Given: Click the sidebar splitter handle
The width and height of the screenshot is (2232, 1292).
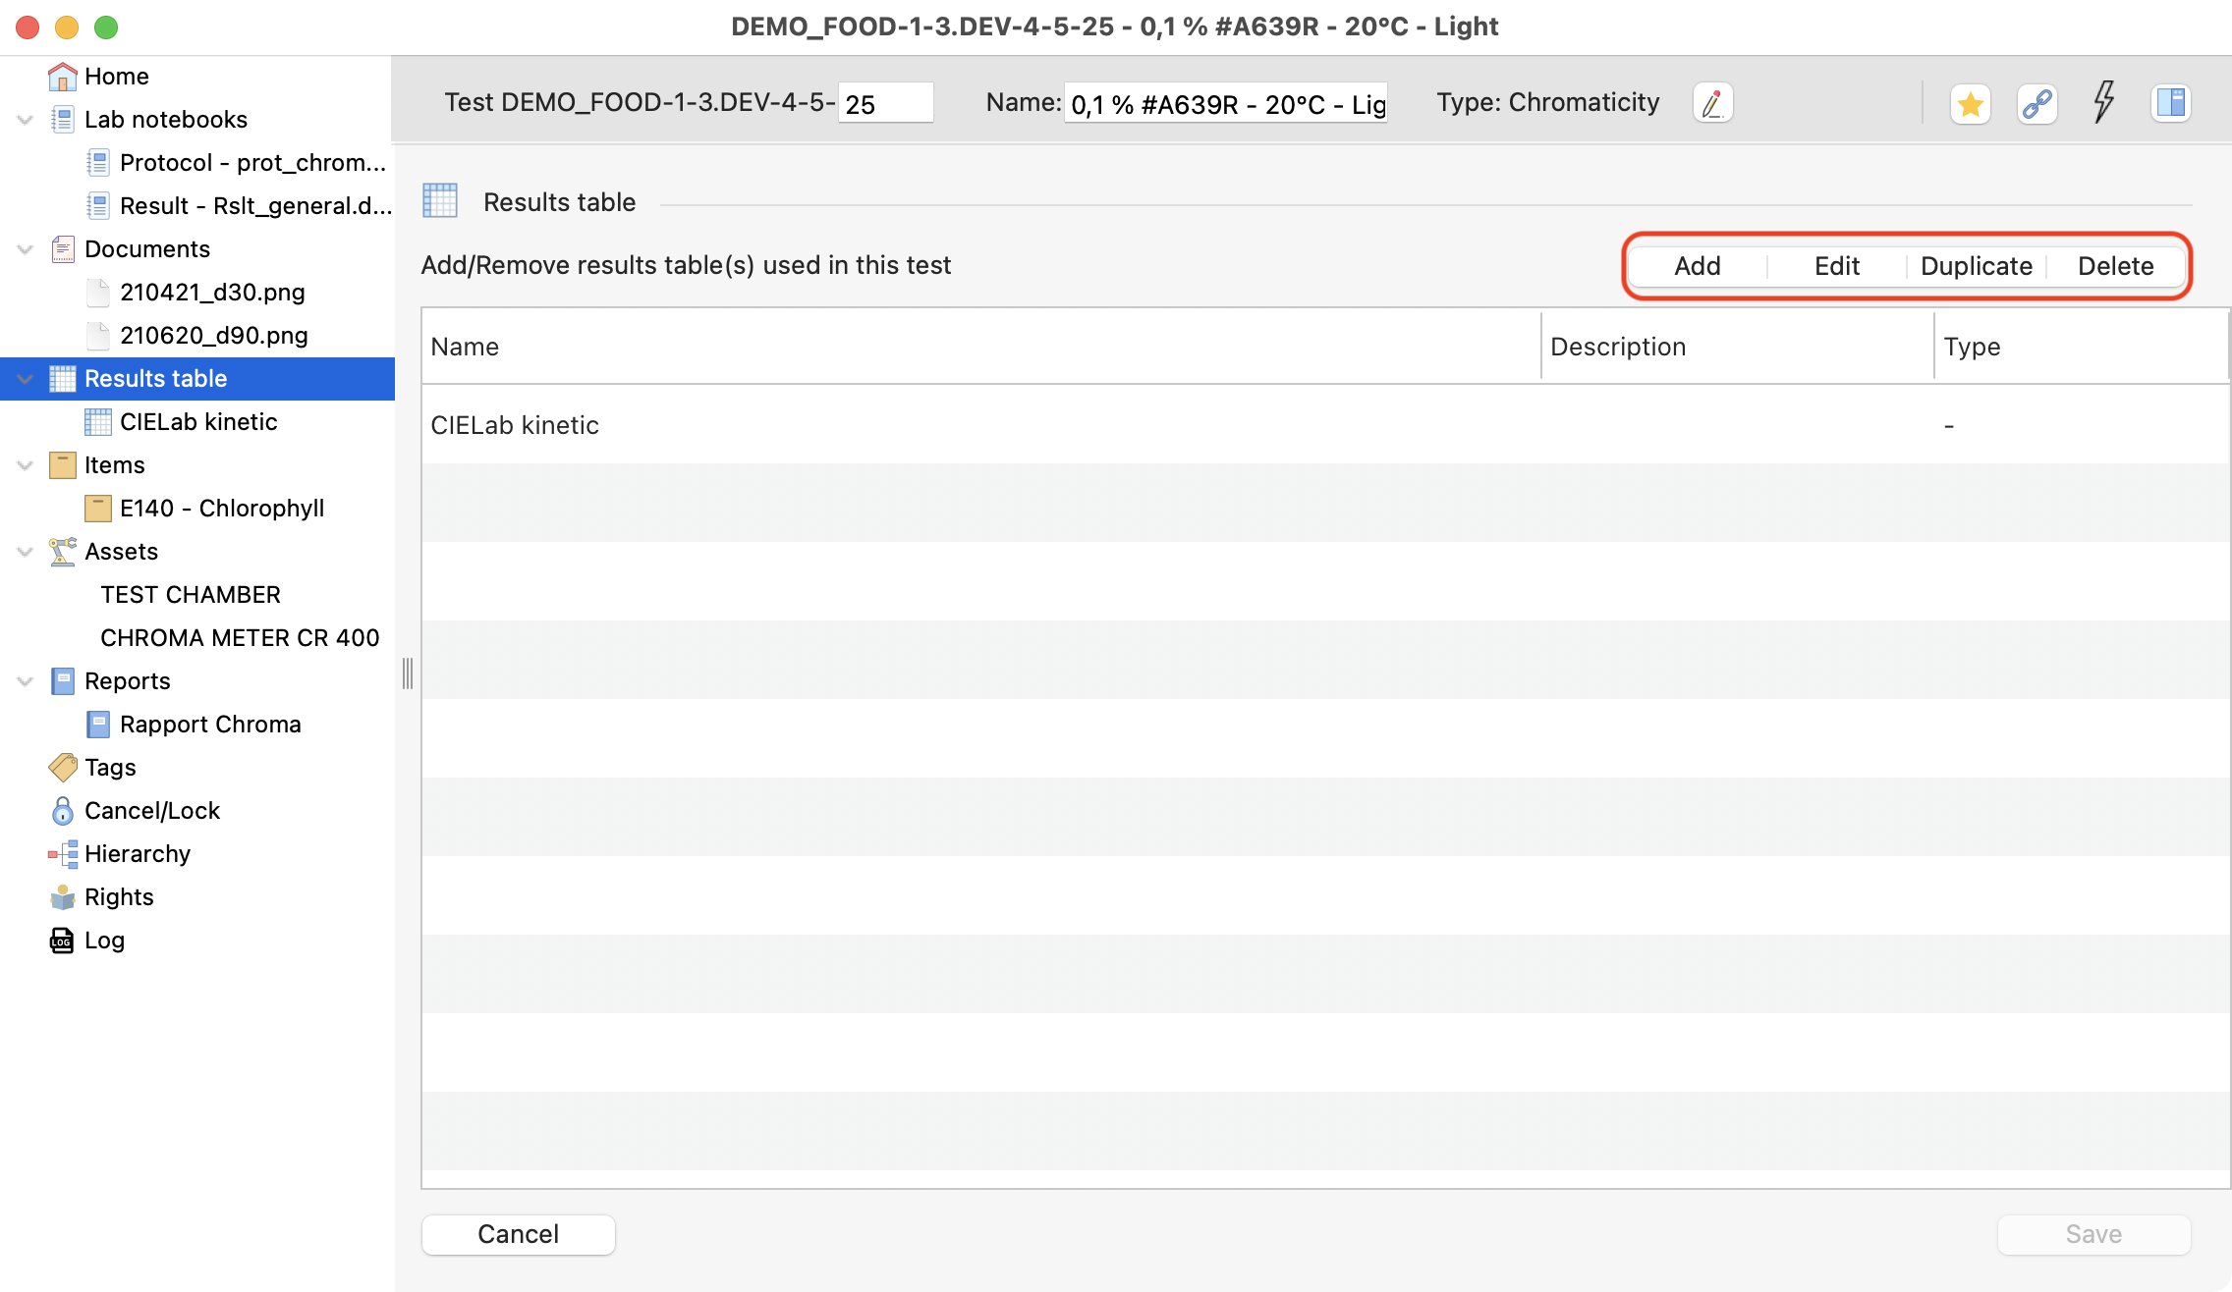Looking at the screenshot, I should pyautogui.click(x=408, y=673).
